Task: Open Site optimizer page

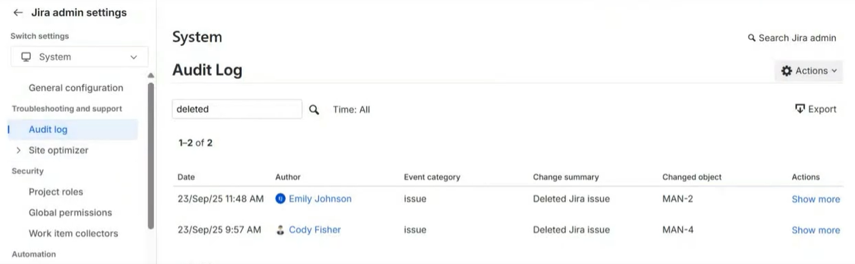Action: [x=59, y=150]
